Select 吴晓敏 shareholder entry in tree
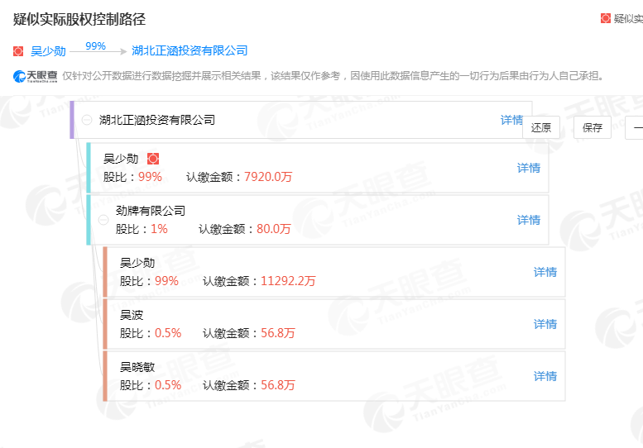 click(x=137, y=366)
